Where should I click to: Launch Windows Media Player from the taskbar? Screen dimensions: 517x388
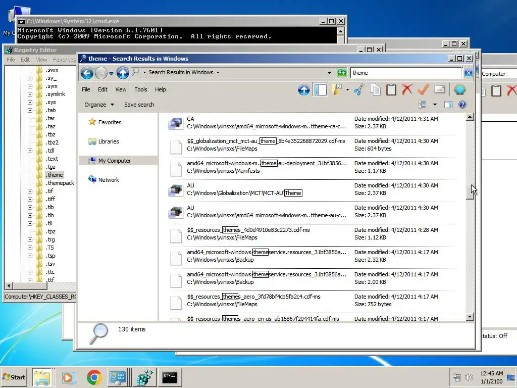(x=68, y=377)
